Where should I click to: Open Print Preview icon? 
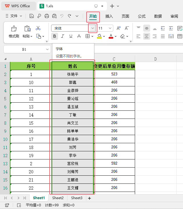tap(54, 16)
